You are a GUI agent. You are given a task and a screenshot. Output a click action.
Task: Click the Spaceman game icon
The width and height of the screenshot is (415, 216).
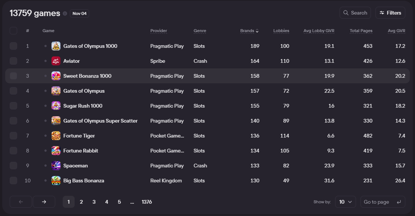[x=56, y=166]
